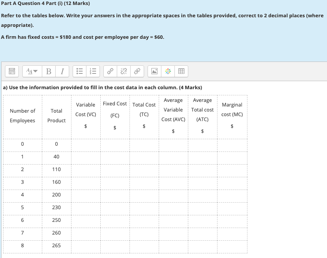This screenshot has width=327, height=258.
Task: Open the paragraph styles font dropdown
Action: 32,72
